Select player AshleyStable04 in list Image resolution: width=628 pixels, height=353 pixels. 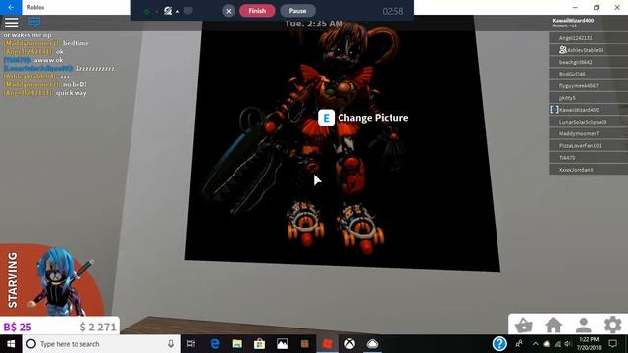point(589,50)
